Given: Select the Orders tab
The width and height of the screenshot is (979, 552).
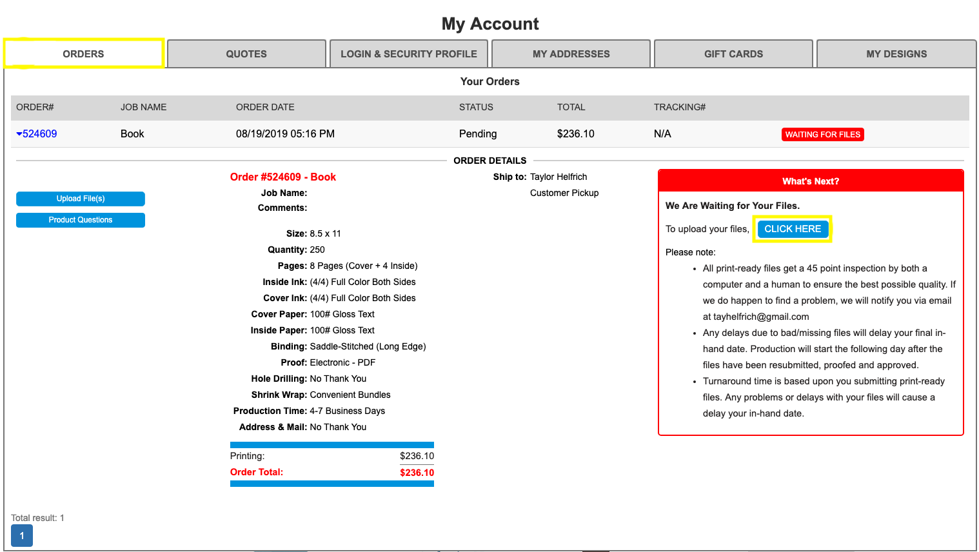Looking at the screenshot, I should (x=83, y=54).
